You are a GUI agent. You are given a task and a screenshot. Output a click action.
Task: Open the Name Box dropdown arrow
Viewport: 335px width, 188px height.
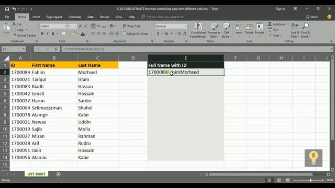(x=24, y=49)
